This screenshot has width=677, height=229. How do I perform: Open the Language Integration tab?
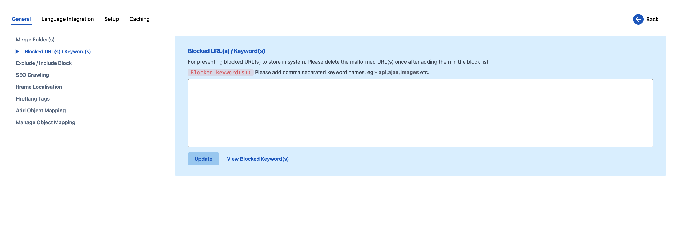coord(67,19)
